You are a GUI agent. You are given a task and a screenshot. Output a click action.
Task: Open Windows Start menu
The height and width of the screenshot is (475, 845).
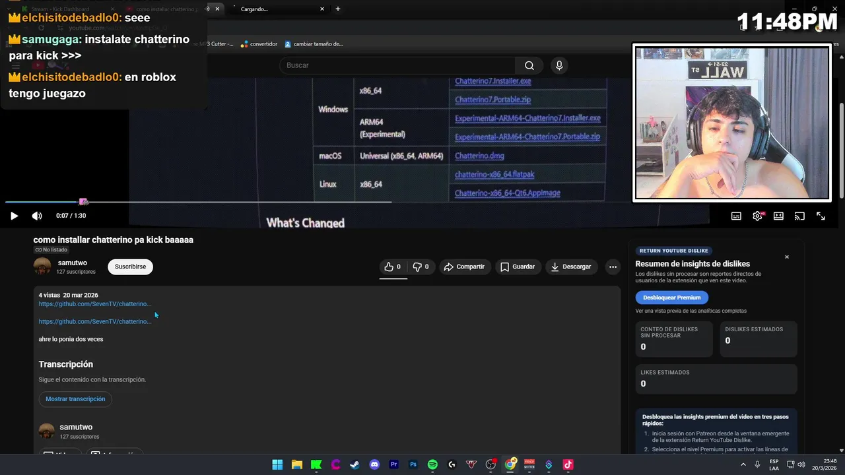coord(277,464)
